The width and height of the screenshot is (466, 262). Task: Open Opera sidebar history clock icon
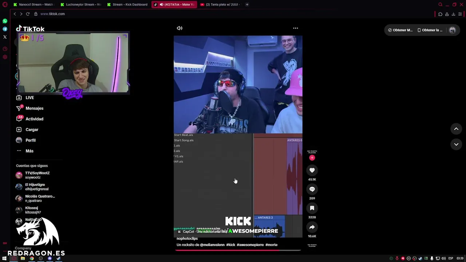pyautogui.click(x=5, y=49)
